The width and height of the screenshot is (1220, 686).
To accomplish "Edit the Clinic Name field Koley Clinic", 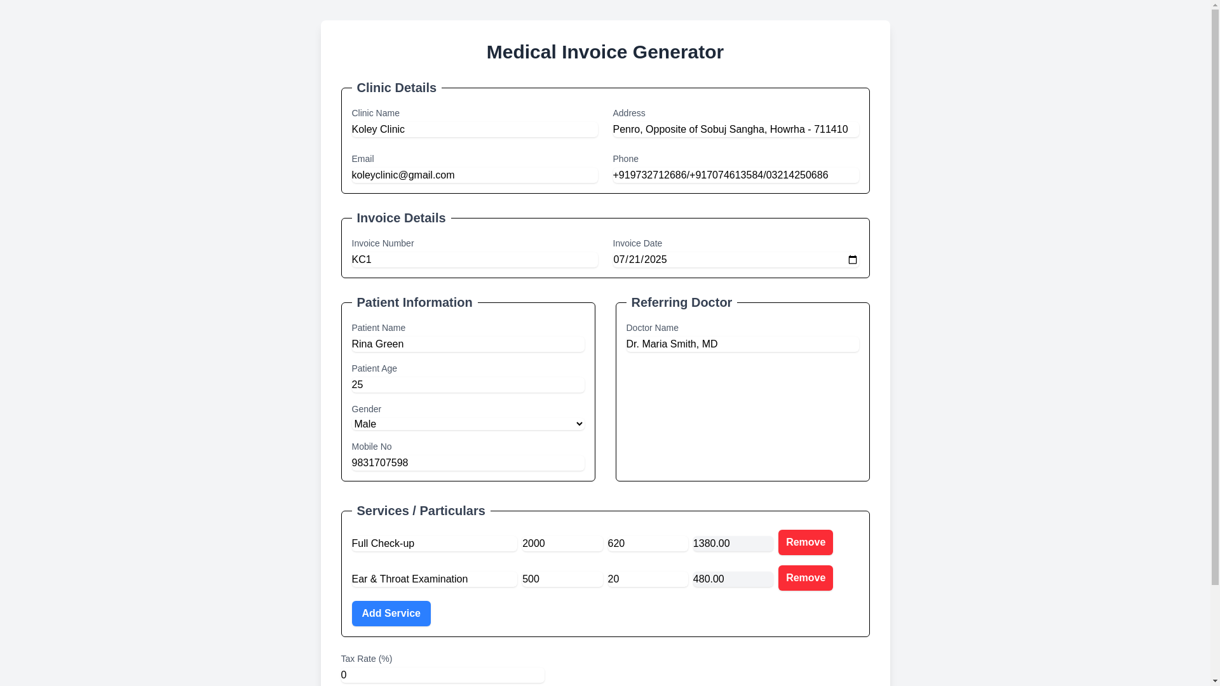I will click(x=475, y=130).
